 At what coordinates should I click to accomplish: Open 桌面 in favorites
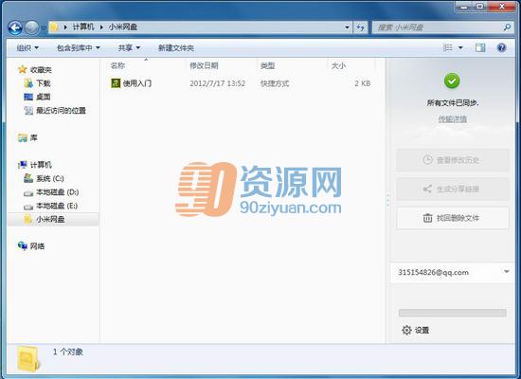click(44, 97)
